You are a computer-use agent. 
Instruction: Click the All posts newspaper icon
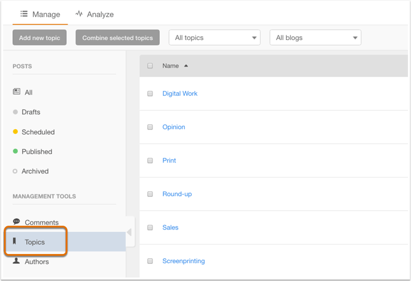click(x=17, y=92)
